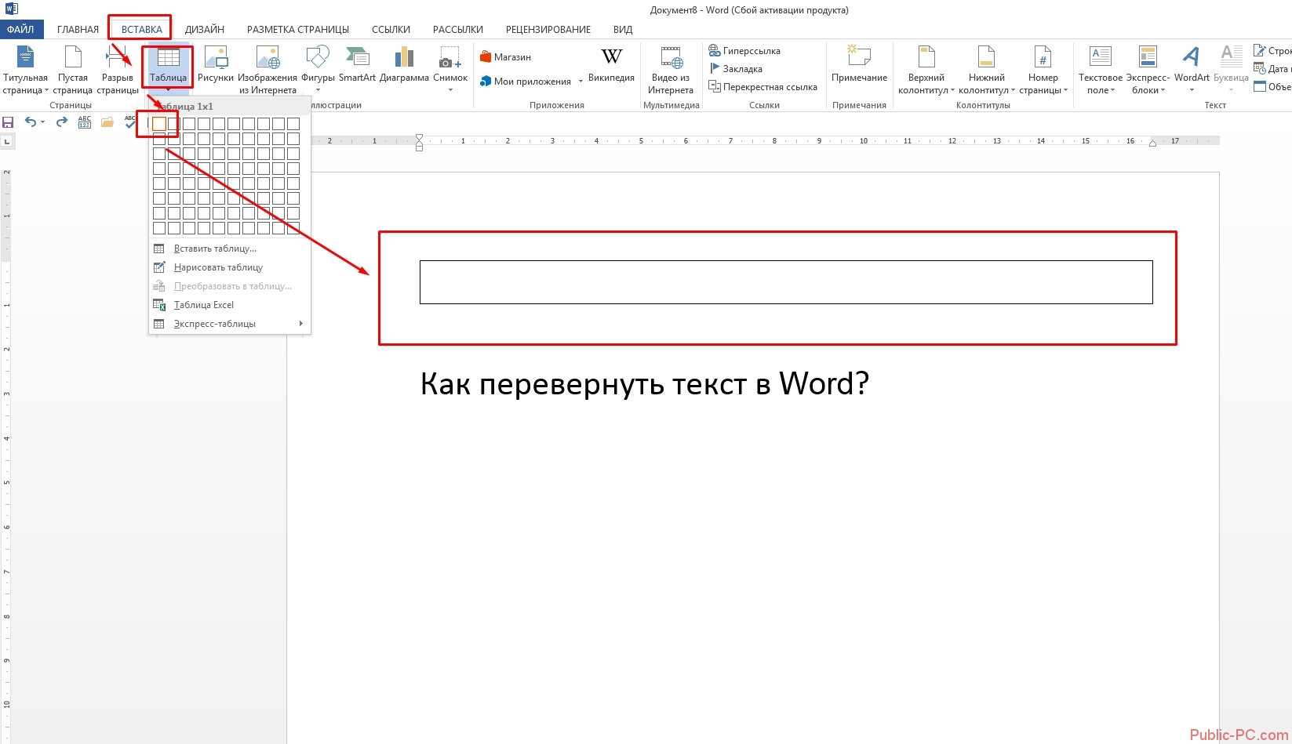This screenshot has height=744, width=1292.
Task: Switch to the ССЫЛКИ references tab
Action: click(x=391, y=30)
